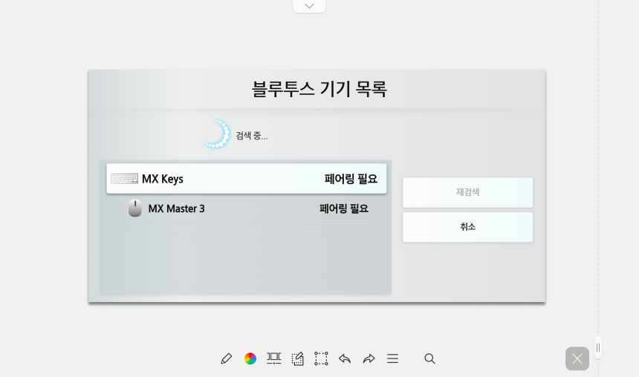This screenshot has height=377, width=639.
Task: Select the MX Keys device row
Action: pyautogui.click(x=247, y=179)
